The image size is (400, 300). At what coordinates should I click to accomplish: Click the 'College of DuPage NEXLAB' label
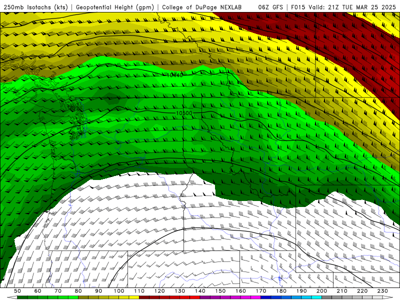tap(202, 7)
